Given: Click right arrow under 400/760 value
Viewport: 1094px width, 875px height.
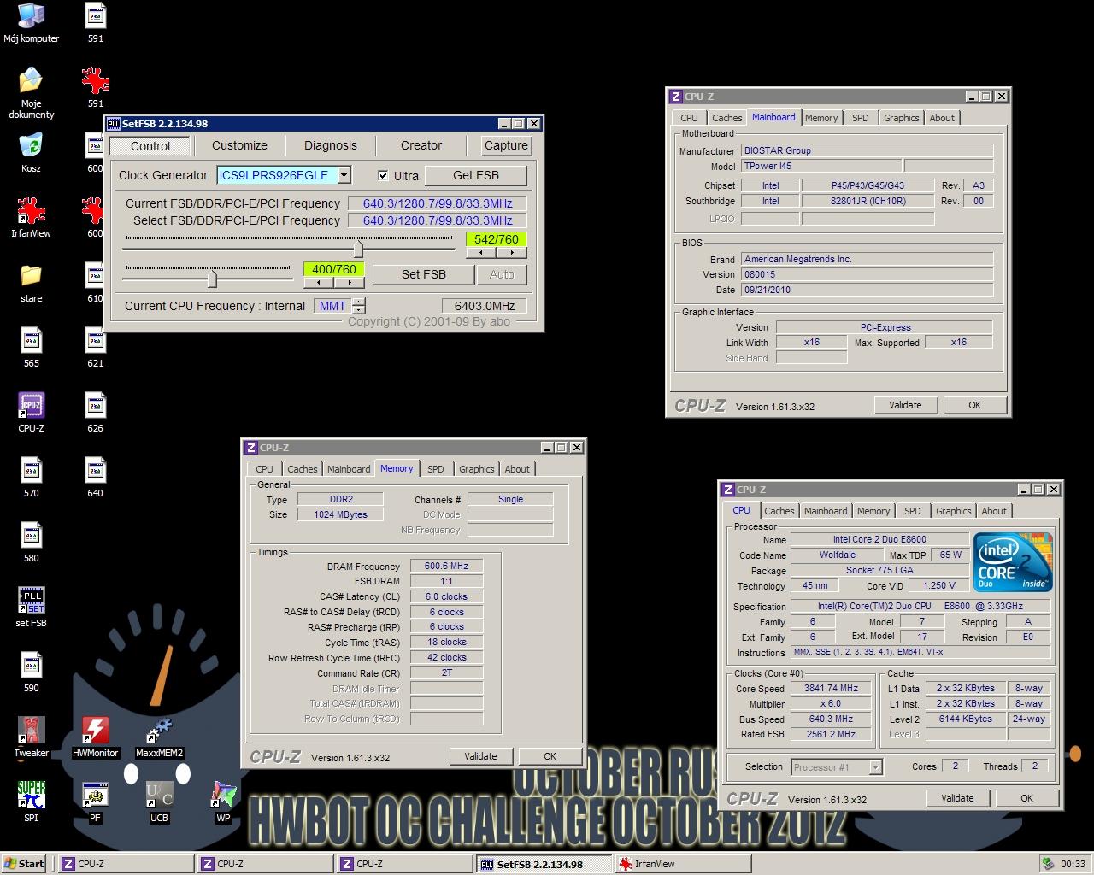Looking at the screenshot, I should pyautogui.click(x=349, y=282).
